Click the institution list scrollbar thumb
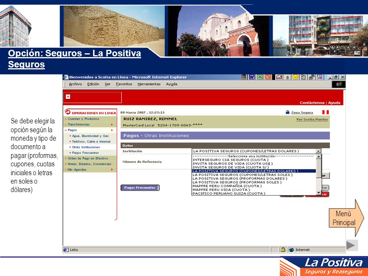Viewport: 368px width, 276px height. pyautogui.click(x=319, y=168)
